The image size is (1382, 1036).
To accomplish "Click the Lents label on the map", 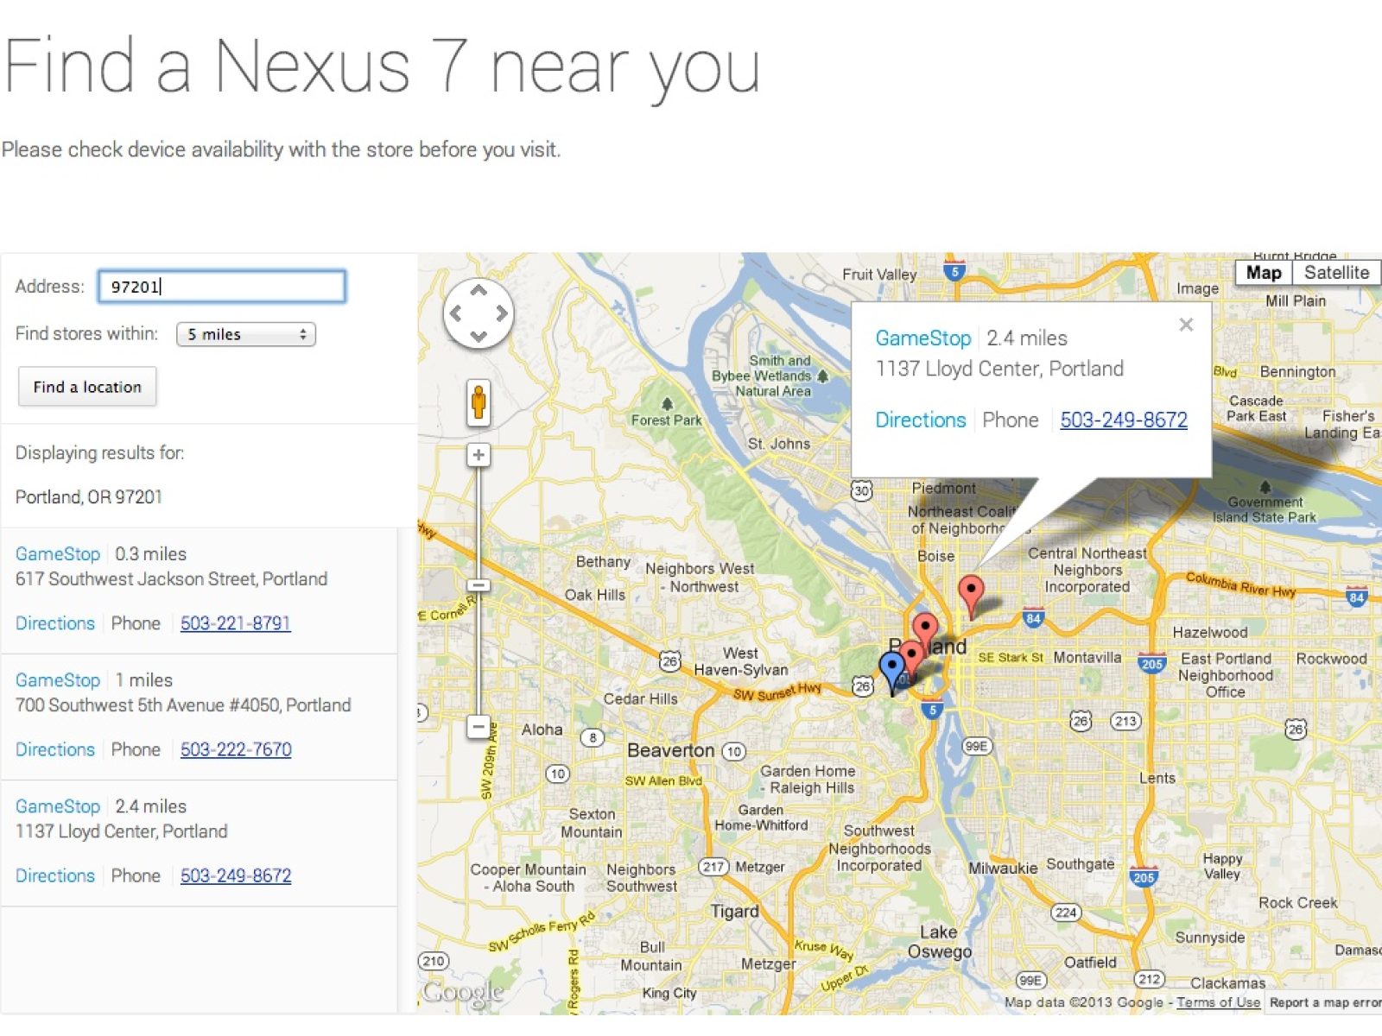I will (1157, 778).
